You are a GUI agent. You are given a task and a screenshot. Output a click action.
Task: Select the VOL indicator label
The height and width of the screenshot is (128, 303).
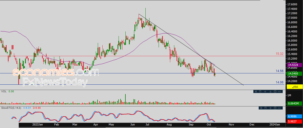(x=4, y=92)
